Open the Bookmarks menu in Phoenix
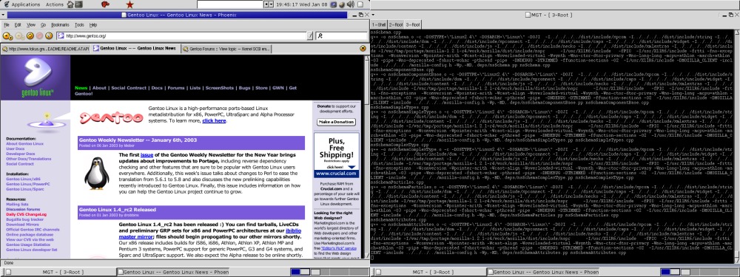 tap(60, 25)
